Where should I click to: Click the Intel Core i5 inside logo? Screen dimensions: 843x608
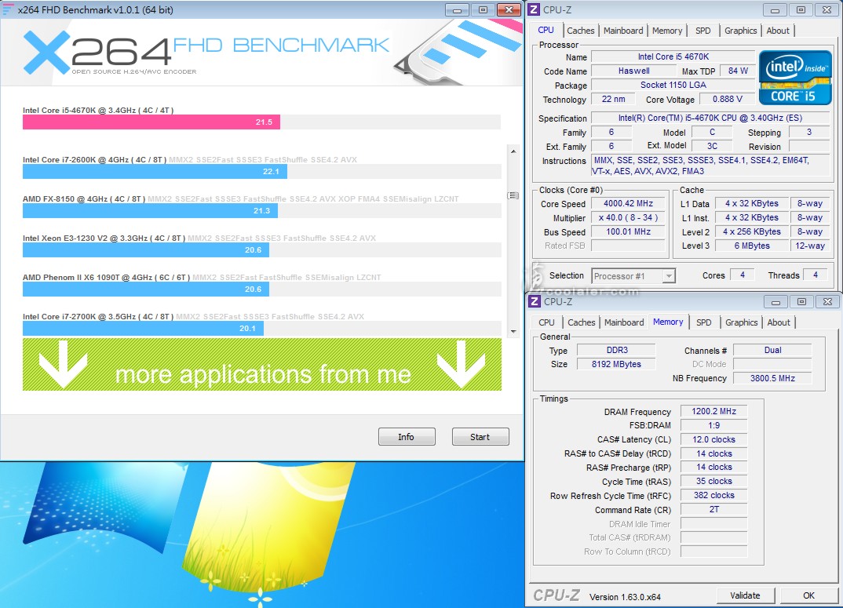(795, 78)
